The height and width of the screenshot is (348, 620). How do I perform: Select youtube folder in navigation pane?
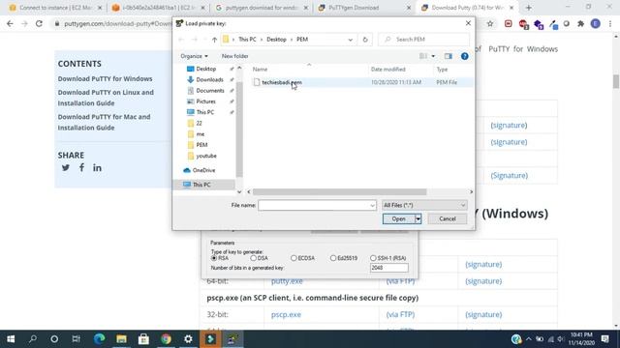click(206, 156)
